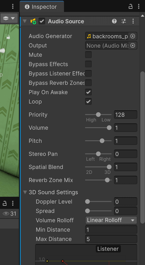Click the Audio Source title text

[x=66, y=21]
